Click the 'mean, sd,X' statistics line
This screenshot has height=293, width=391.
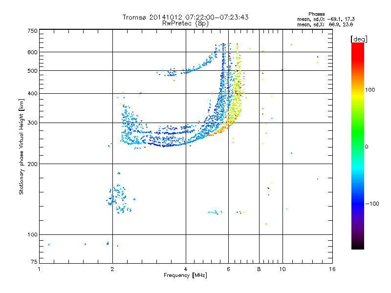[x=325, y=24]
